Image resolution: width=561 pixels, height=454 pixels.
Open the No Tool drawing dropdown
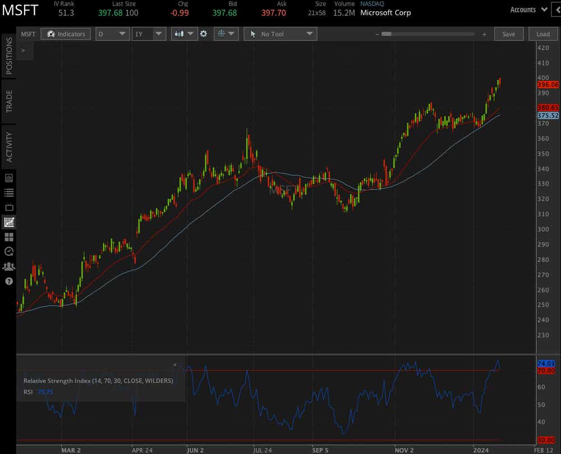(x=280, y=34)
